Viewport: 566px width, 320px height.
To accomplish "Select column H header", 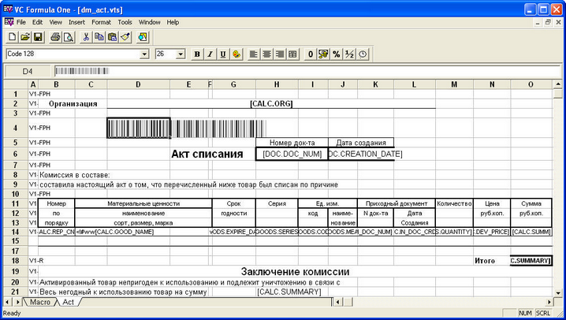I will (277, 84).
